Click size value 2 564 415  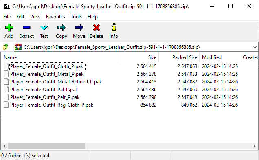coord(147,66)
